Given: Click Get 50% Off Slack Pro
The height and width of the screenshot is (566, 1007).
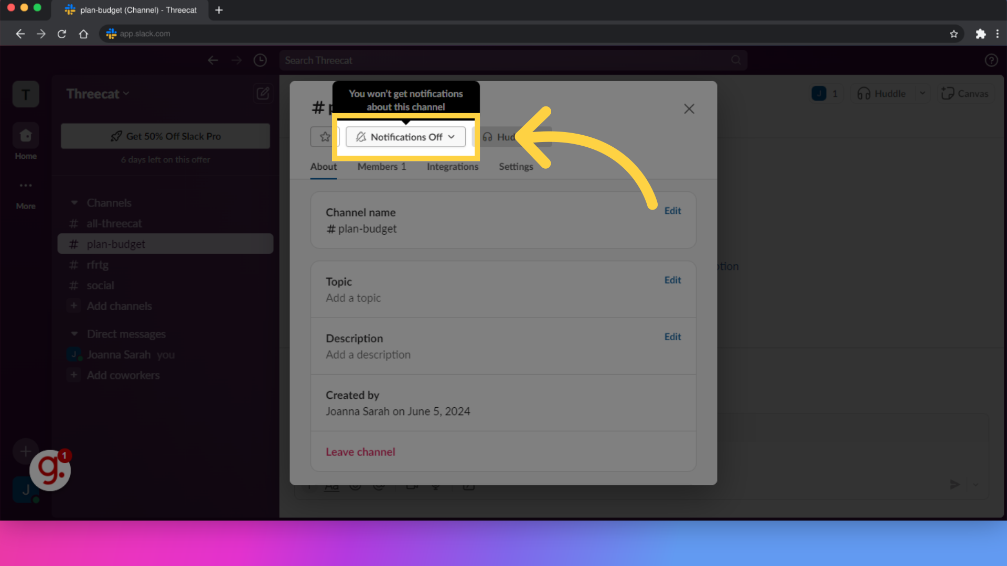Looking at the screenshot, I should 166,136.
